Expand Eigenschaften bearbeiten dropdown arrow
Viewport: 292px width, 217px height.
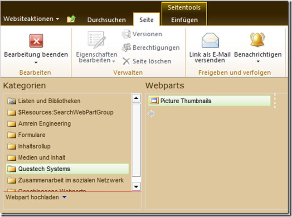tap(114, 61)
